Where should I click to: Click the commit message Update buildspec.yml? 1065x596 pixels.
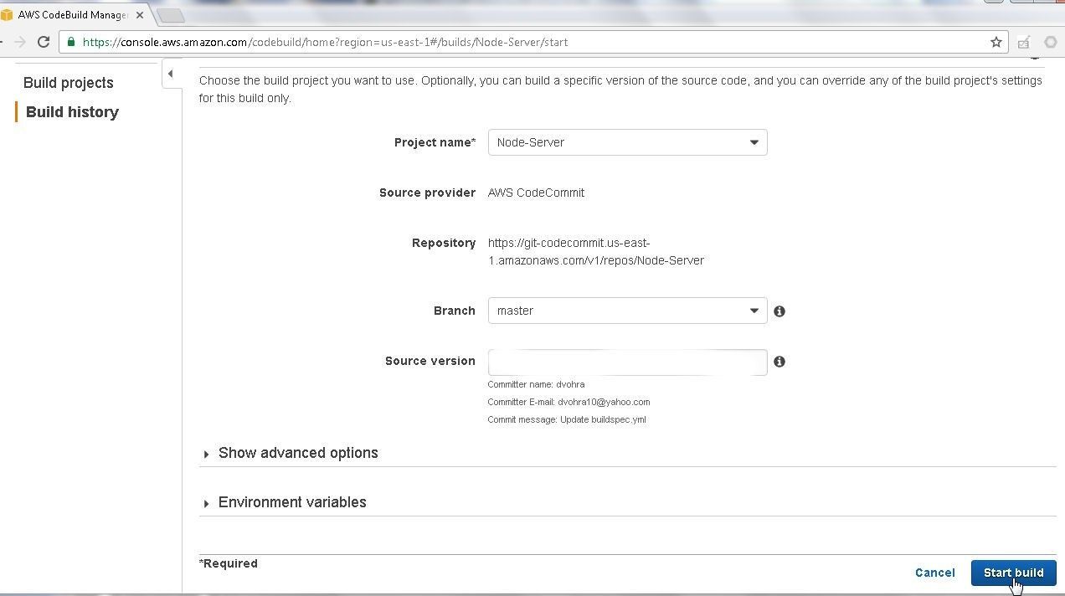567,419
